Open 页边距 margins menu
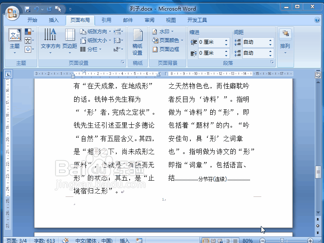Viewport: 324px width, 243px height. (x=70, y=41)
